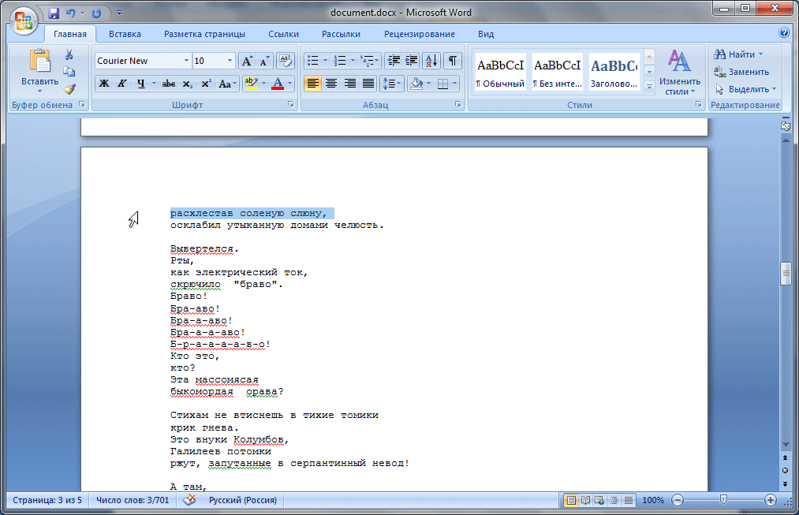Click the Decrease Indent icon
The image size is (799, 515).
click(393, 61)
